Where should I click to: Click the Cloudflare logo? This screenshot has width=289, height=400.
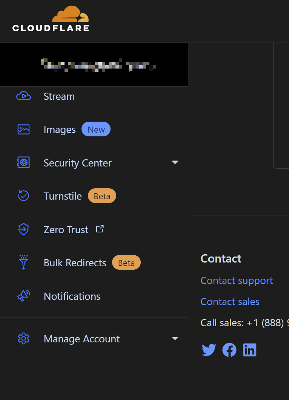click(x=51, y=19)
